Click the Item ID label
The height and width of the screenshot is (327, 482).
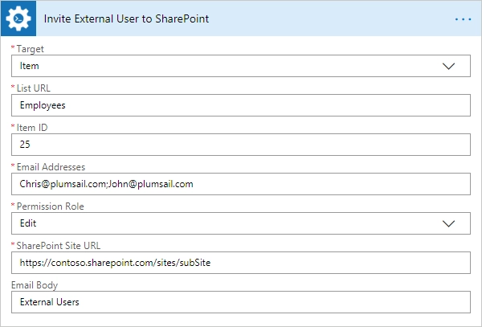[32, 128]
